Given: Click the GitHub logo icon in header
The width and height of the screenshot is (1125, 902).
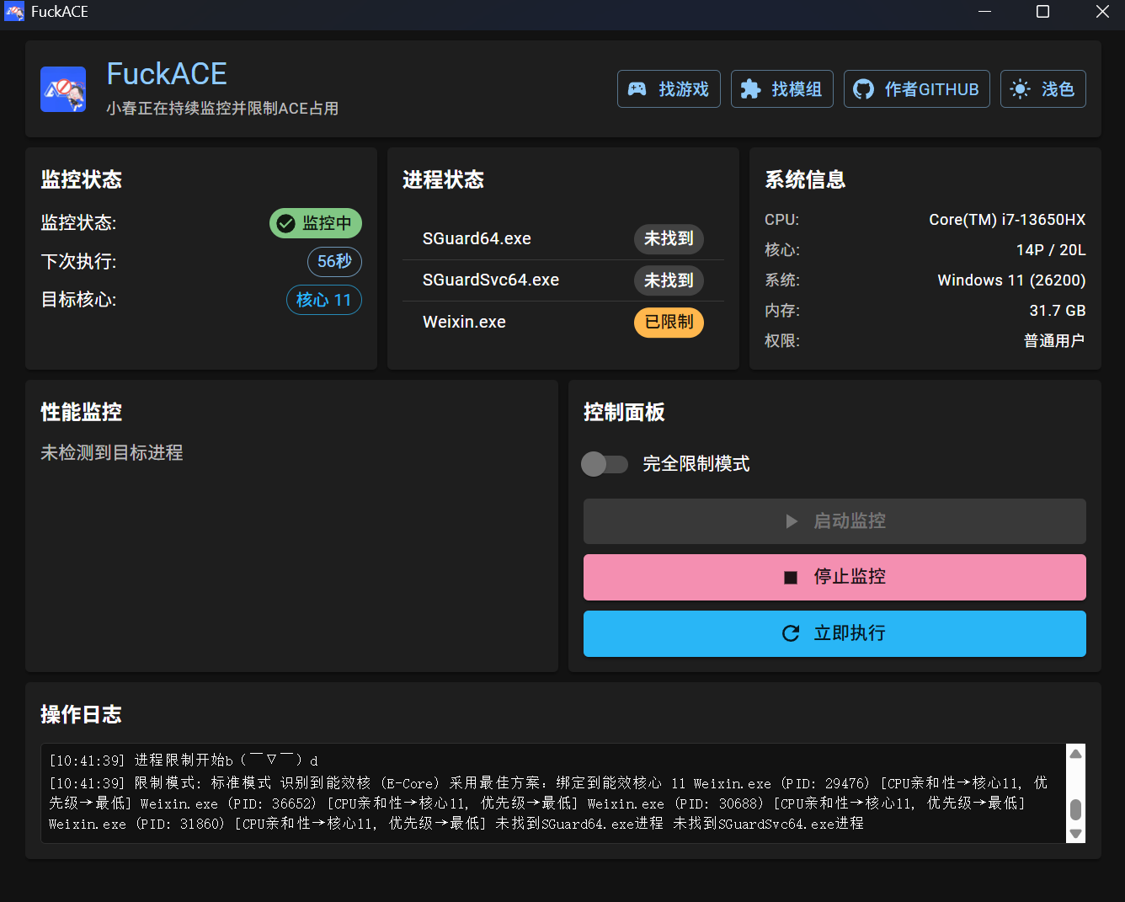Looking at the screenshot, I should tap(862, 88).
